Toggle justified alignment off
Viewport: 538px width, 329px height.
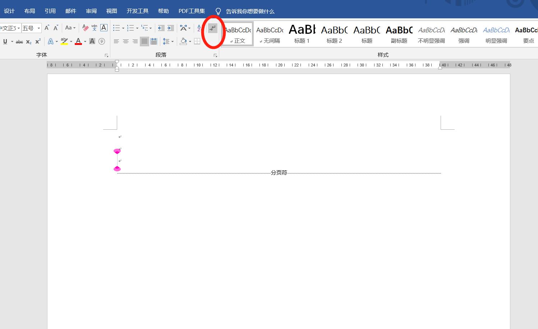144,42
